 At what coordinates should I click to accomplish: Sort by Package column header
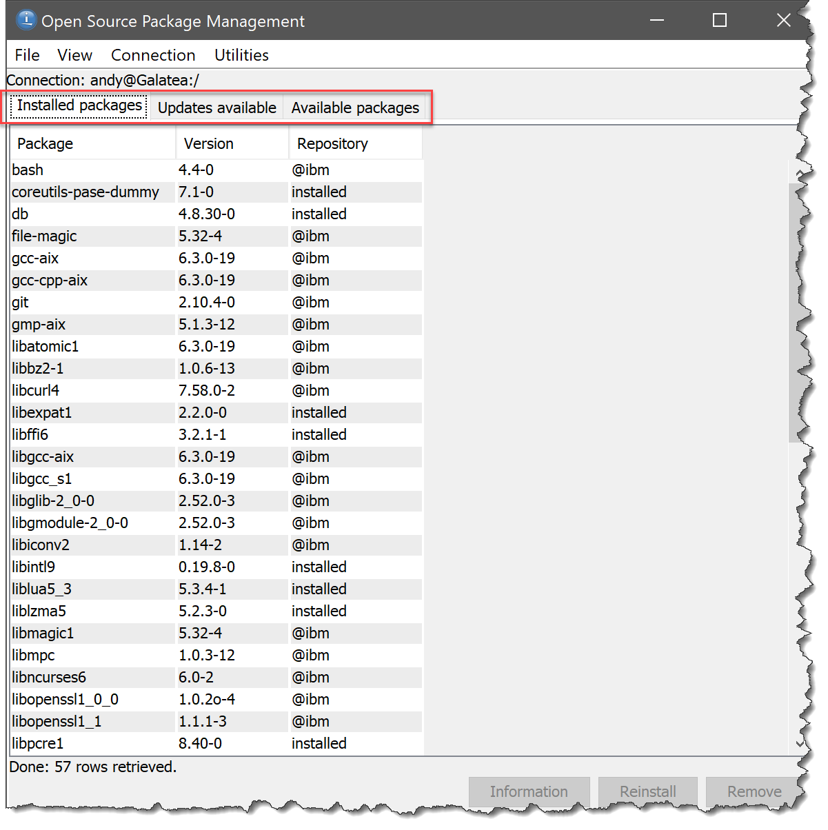click(x=92, y=143)
